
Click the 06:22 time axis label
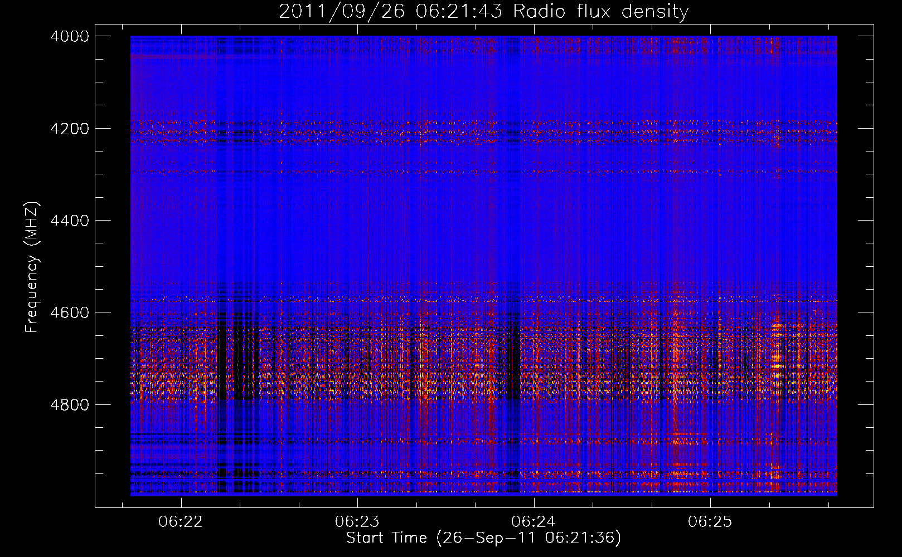pyautogui.click(x=181, y=522)
